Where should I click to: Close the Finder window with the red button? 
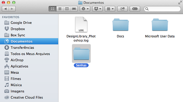[3, 3]
